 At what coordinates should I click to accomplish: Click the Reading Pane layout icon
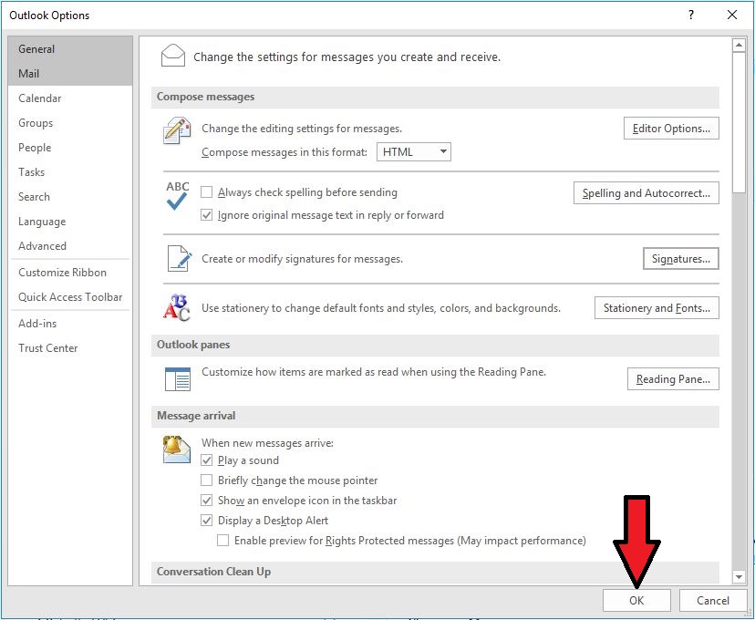(177, 379)
